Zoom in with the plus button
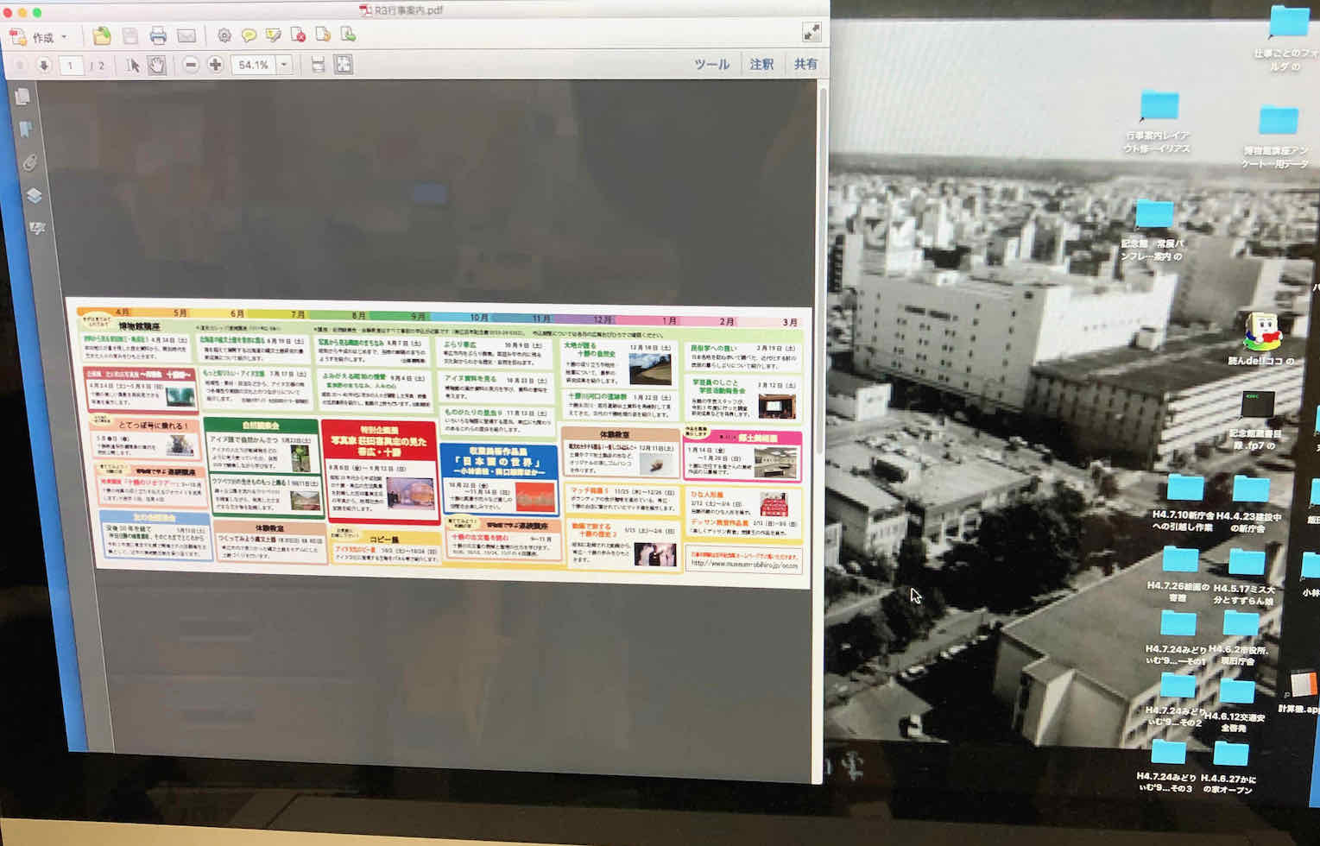1320x846 pixels. click(x=215, y=65)
